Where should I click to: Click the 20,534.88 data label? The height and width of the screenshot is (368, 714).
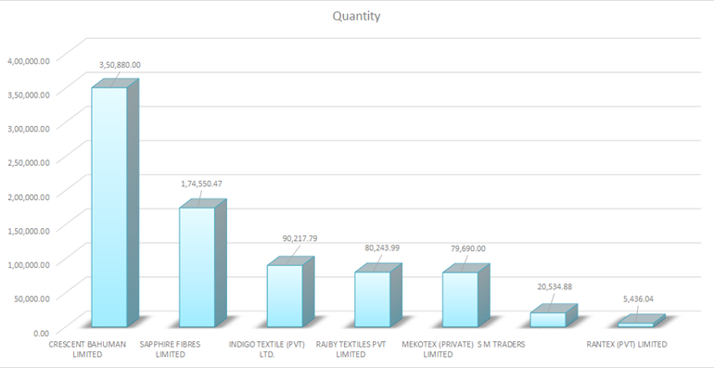[x=555, y=286]
